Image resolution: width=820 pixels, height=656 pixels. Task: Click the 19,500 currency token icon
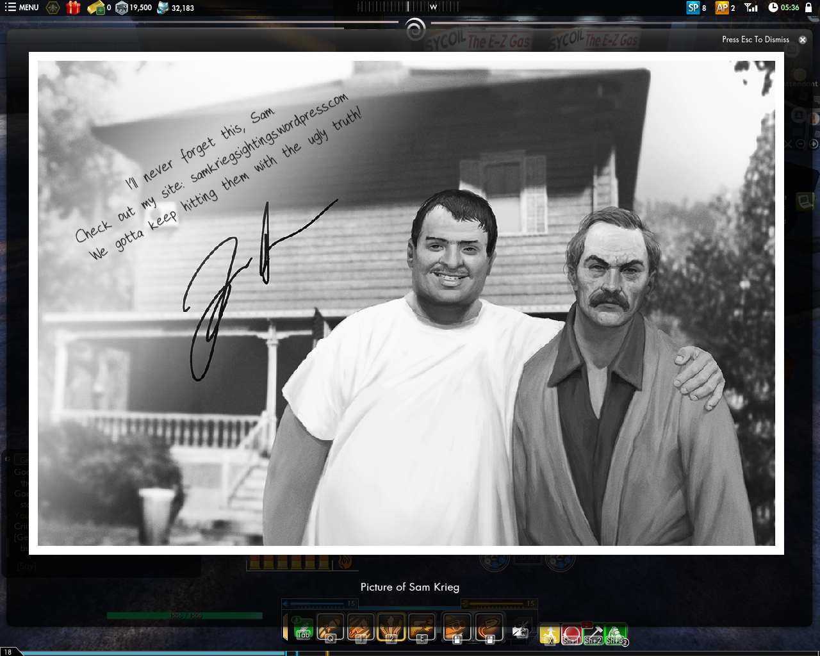[x=122, y=8]
